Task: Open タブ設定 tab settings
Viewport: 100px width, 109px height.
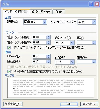Action: point(13,104)
